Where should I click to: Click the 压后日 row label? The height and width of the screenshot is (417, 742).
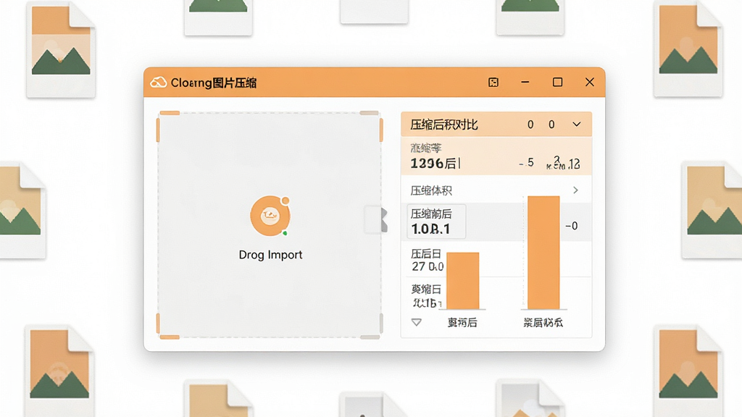[426, 254]
